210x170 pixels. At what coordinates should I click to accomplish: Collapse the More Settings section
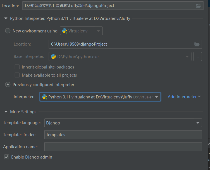point(6,112)
